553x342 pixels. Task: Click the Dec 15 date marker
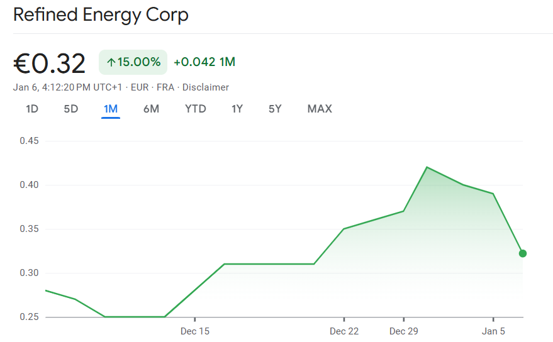click(x=195, y=331)
